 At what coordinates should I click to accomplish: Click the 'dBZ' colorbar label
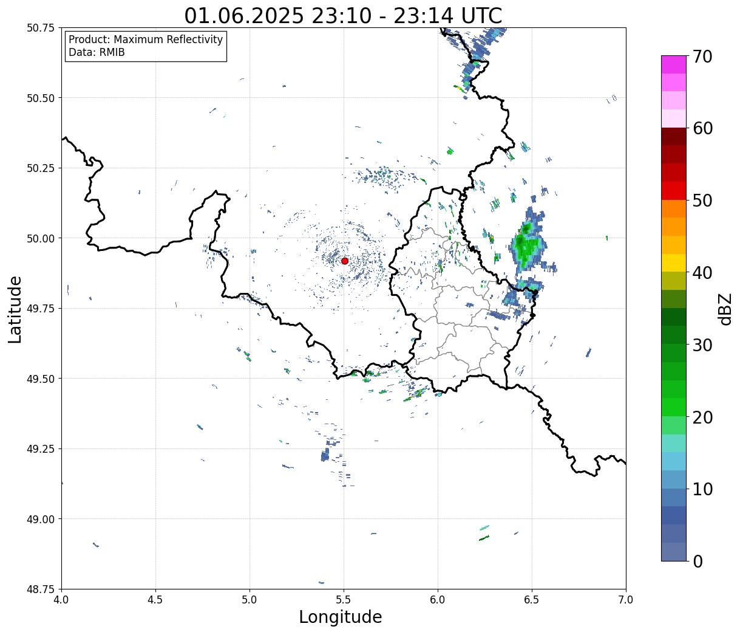[725, 308]
